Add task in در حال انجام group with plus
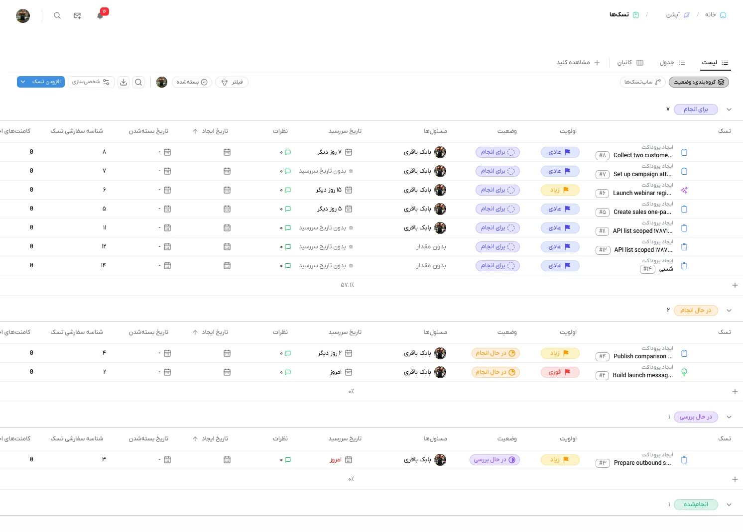The width and height of the screenshot is (743, 532). point(735,392)
